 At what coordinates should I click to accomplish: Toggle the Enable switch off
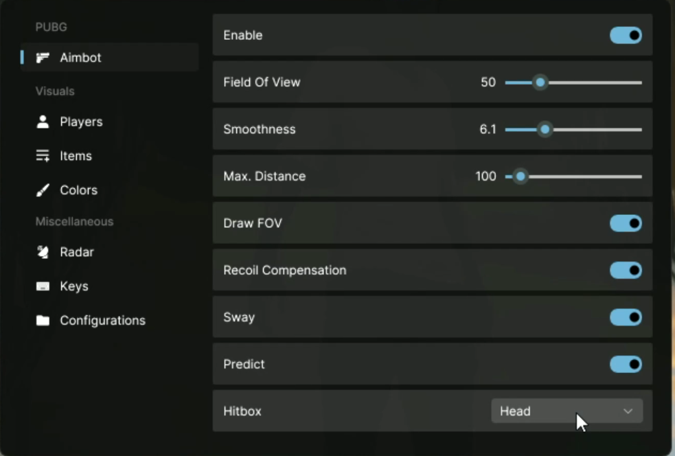[x=626, y=35]
